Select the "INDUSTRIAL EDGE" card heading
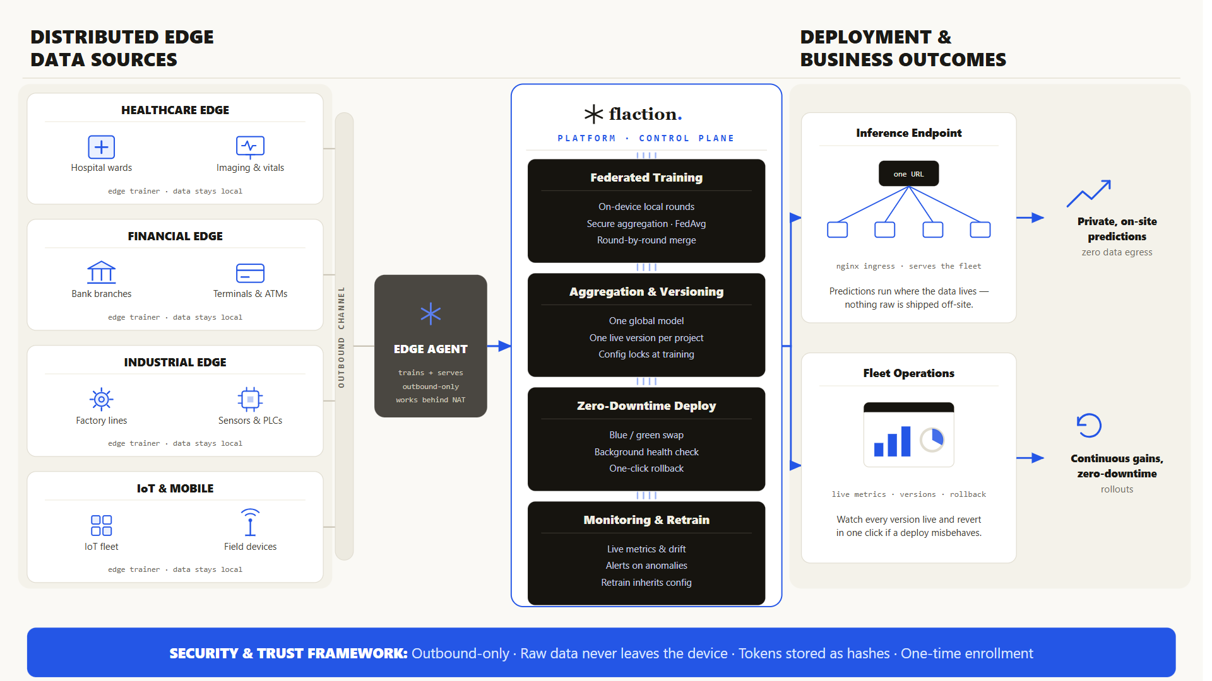The image size is (1212, 681). pyautogui.click(x=175, y=362)
